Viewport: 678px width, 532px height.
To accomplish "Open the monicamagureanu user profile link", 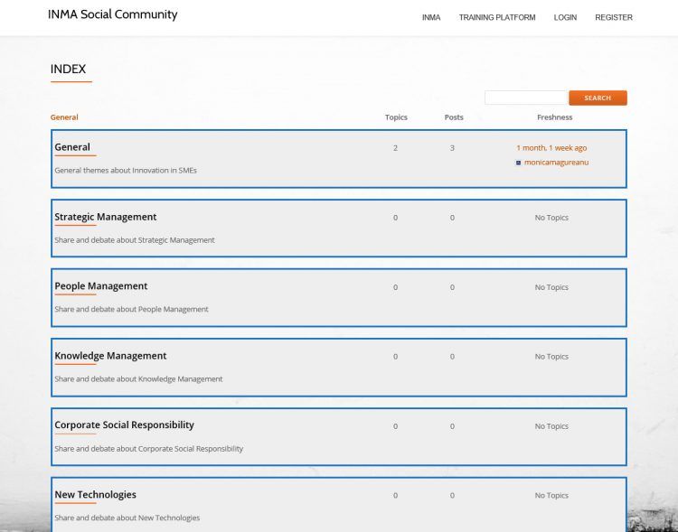I will click(x=556, y=163).
